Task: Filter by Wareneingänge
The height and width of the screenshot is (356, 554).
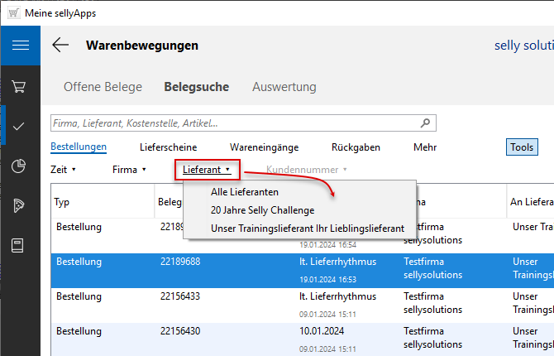Action: click(264, 147)
